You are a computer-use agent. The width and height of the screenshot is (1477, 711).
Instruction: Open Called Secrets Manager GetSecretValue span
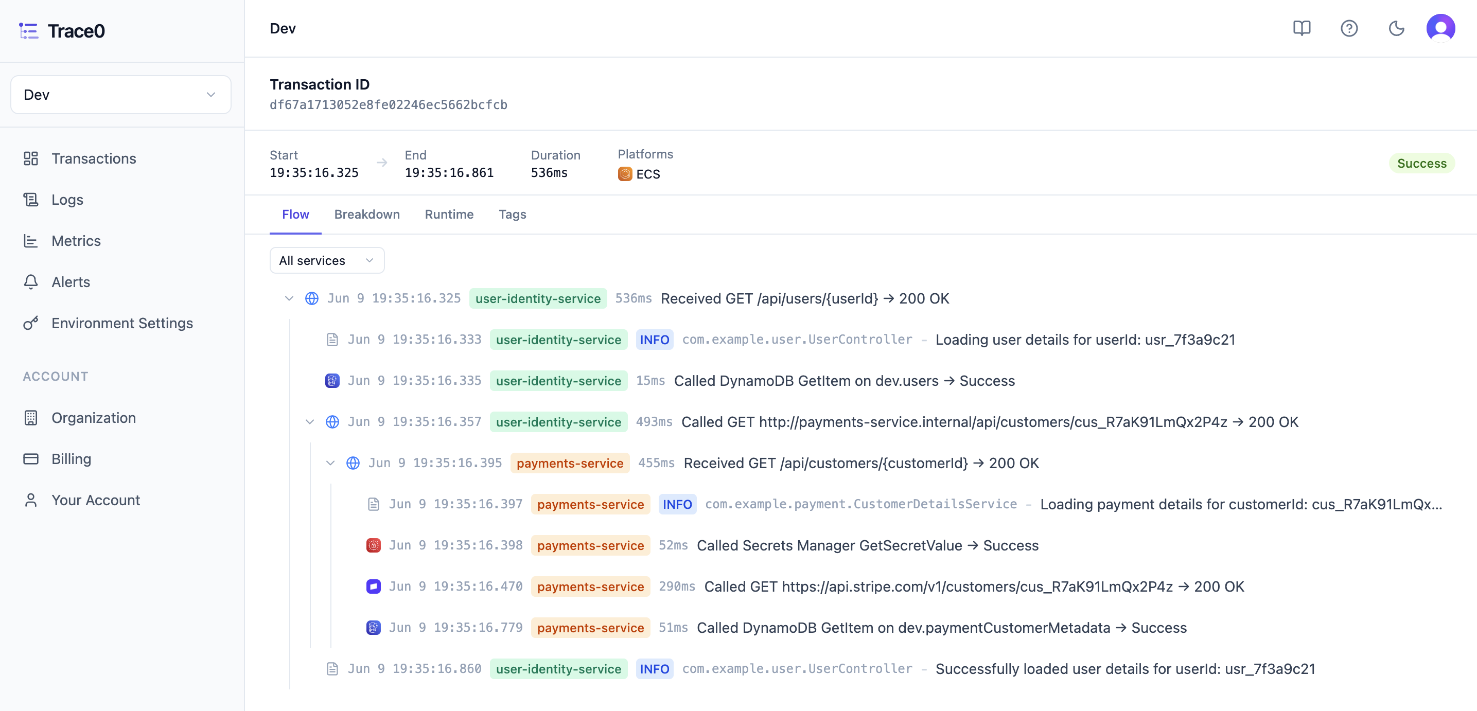coord(868,545)
